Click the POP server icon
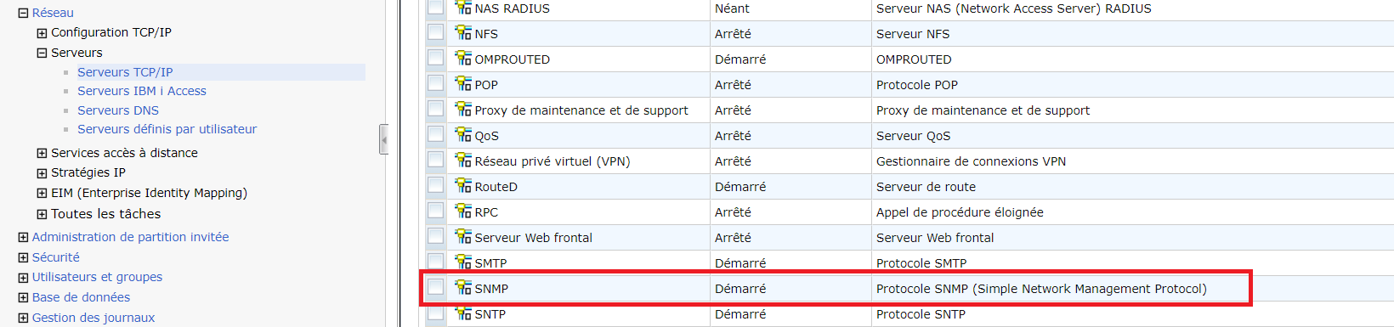The height and width of the screenshot is (327, 1394). (x=463, y=84)
